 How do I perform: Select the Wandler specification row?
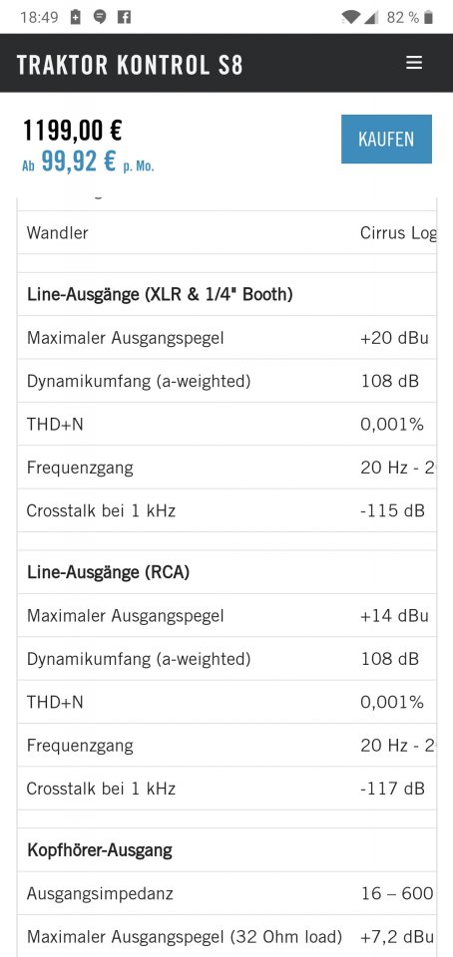(x=226, y=232)
